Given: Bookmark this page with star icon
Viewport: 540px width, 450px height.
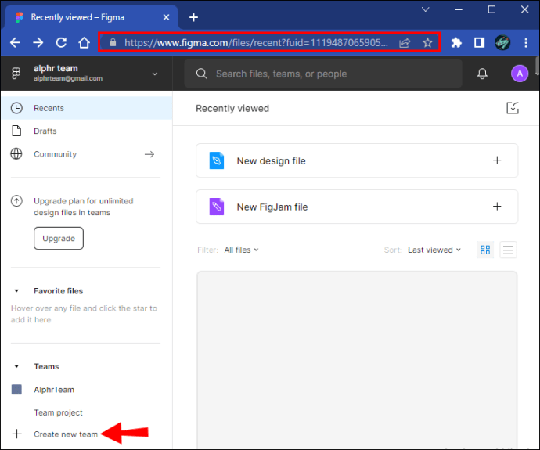Looking at the screenshot, I should [x=427, y=43].
